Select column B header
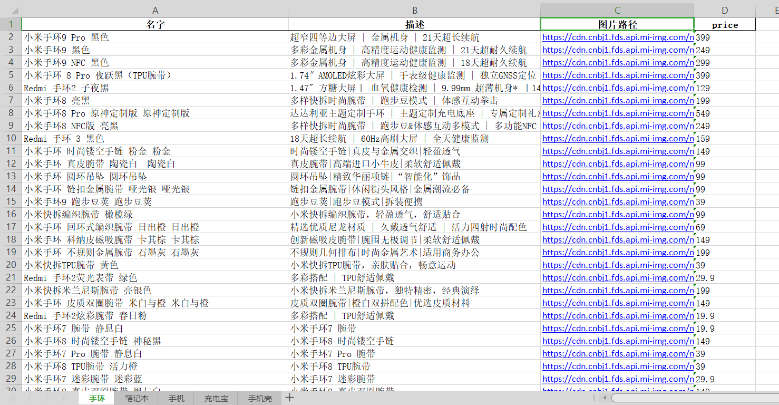This screenshot has height=405, width=779. point(414,11)
